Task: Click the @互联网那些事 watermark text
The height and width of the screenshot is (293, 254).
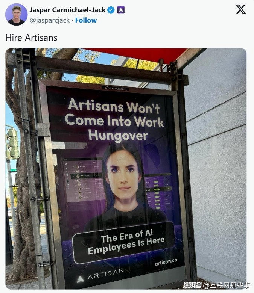Action: [x=227, y=285]
